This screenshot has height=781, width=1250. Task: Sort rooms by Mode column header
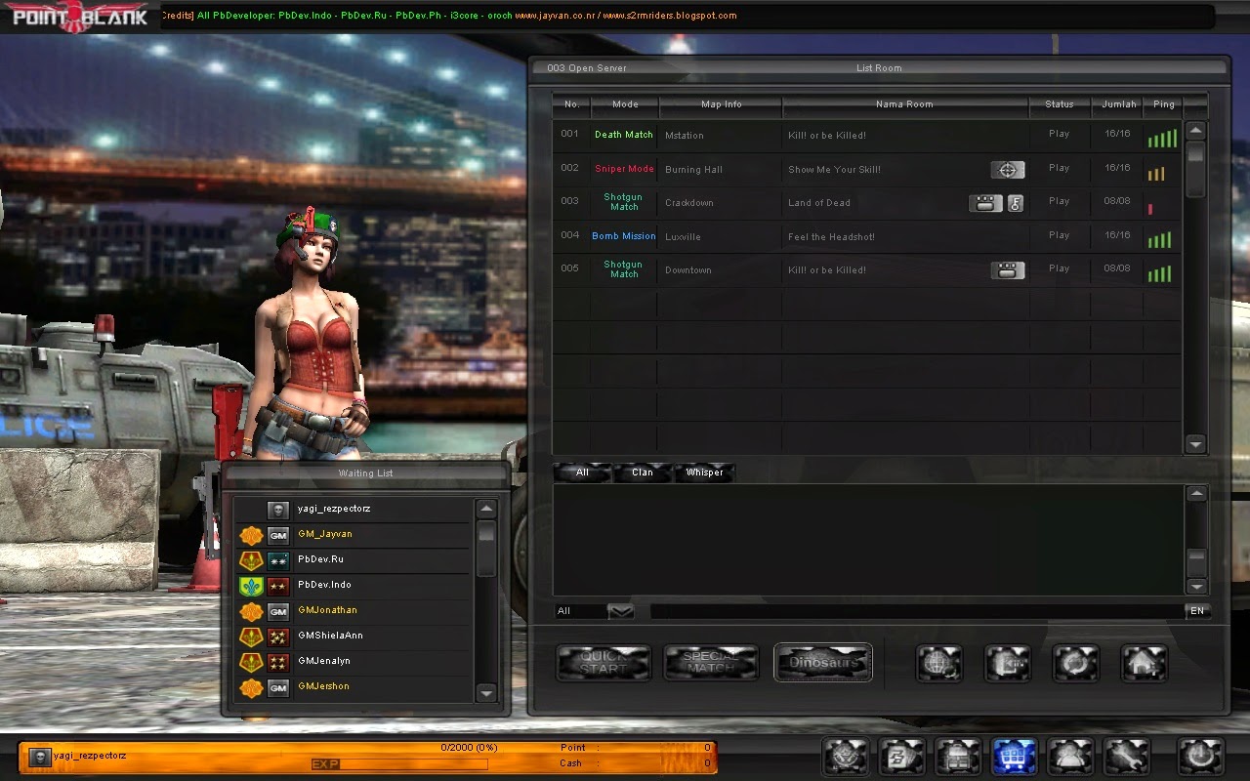click(625, 104)
